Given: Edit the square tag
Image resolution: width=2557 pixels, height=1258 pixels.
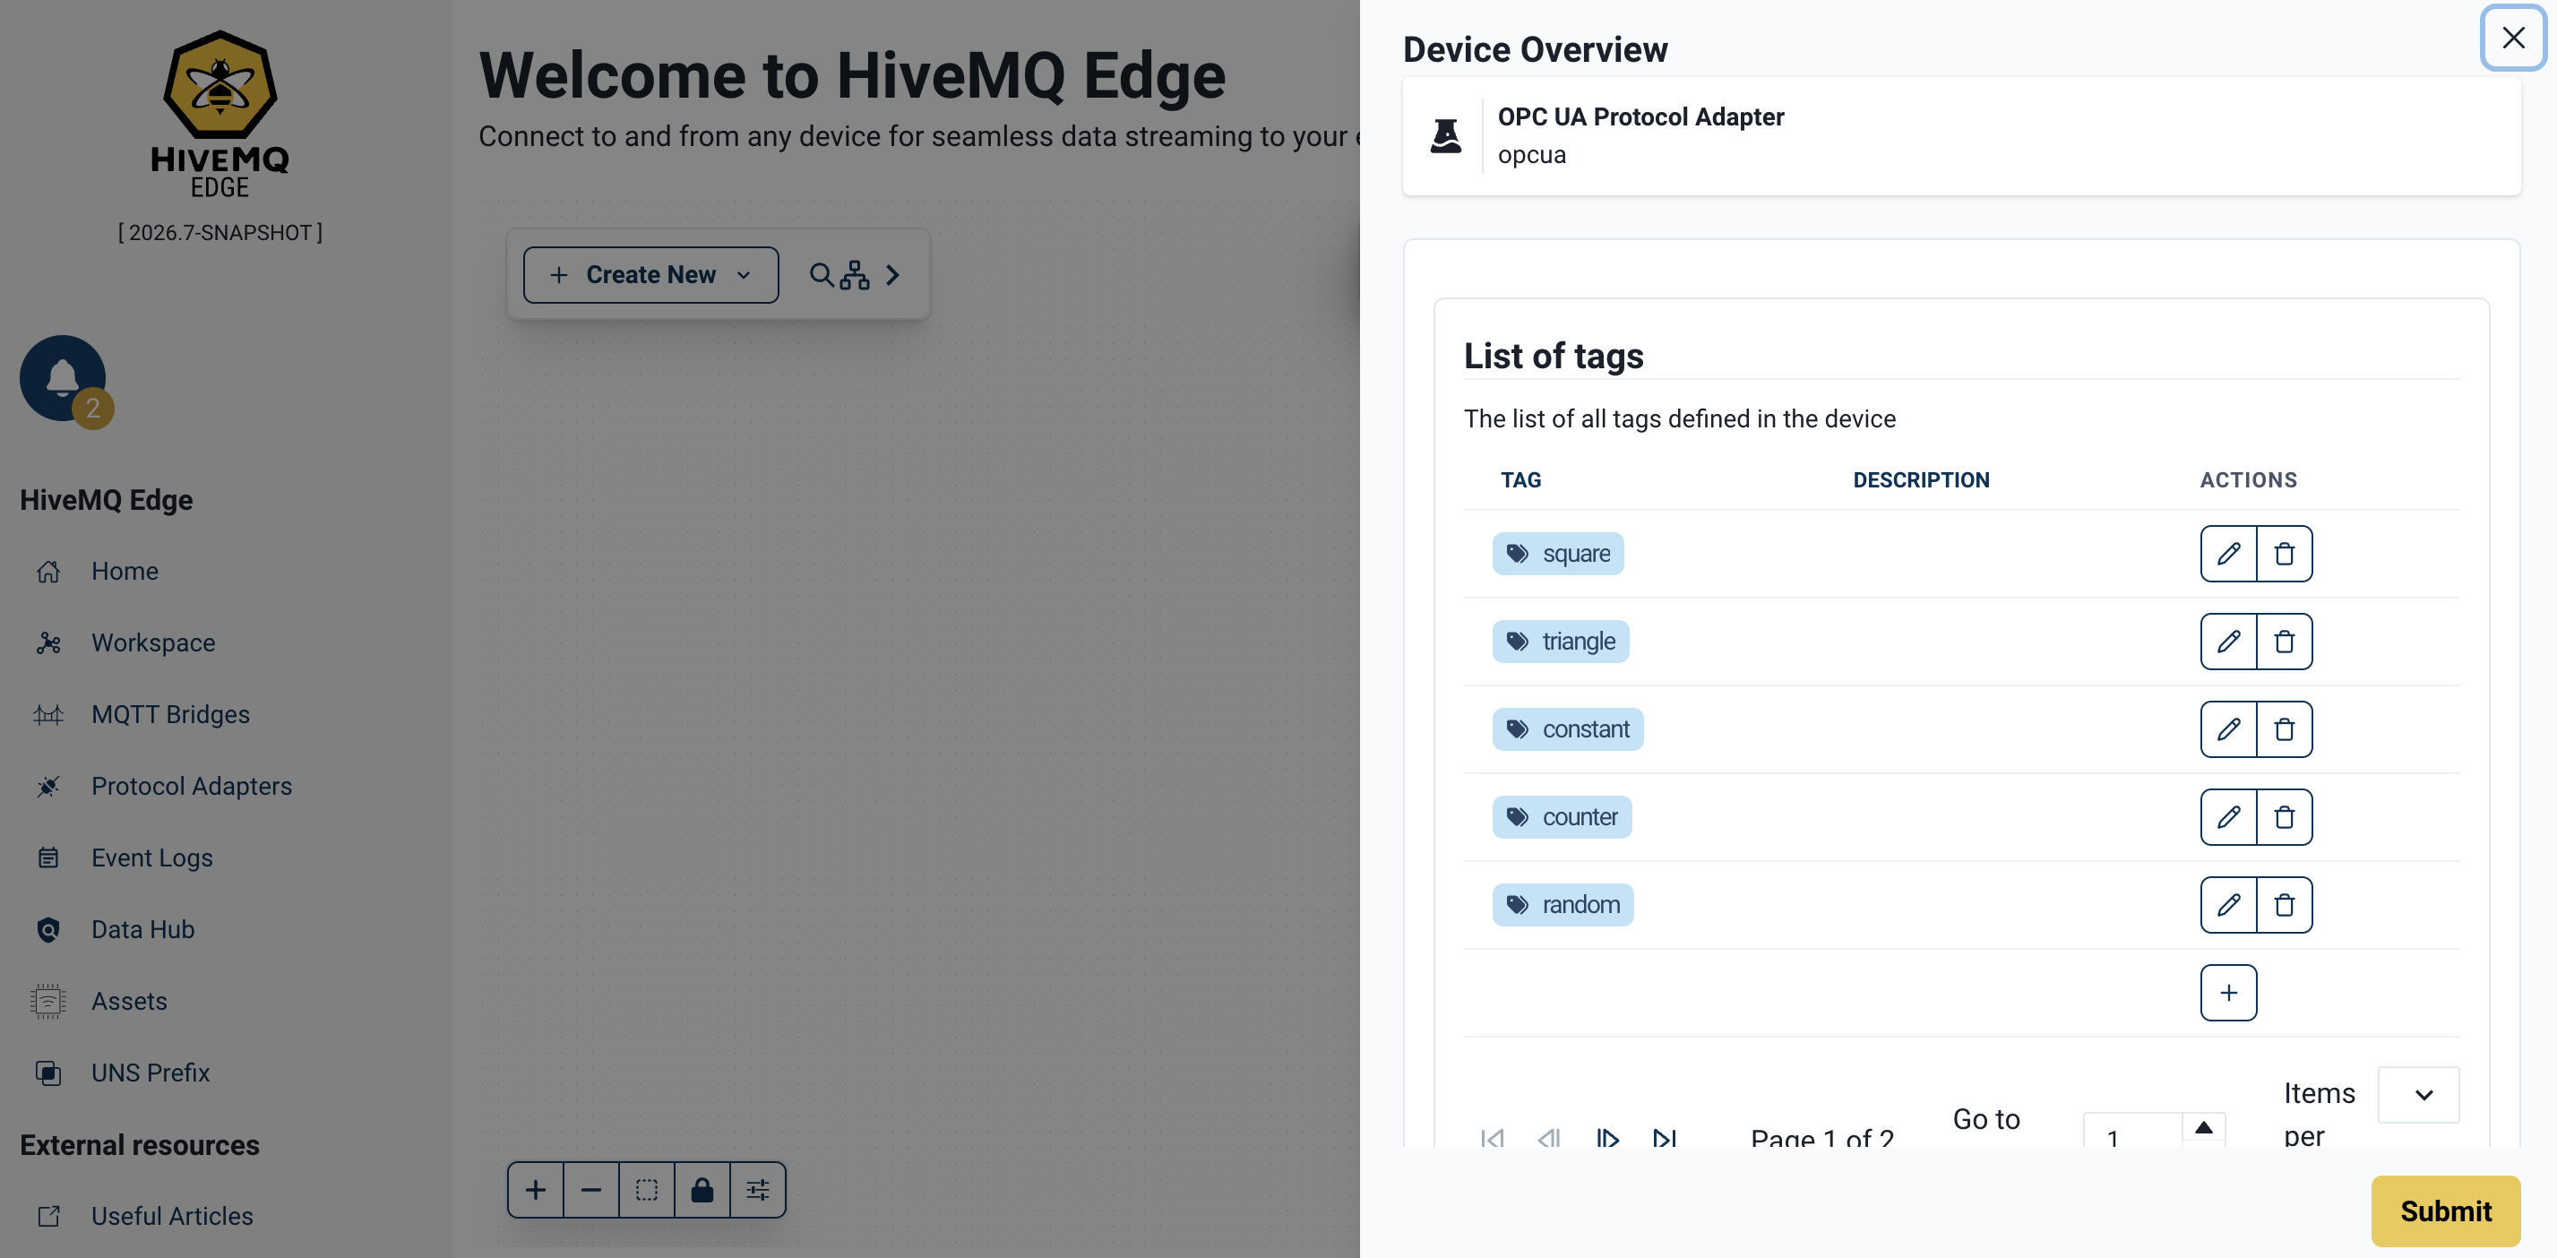Looking at the screenshot, I should click(2227, 553).
